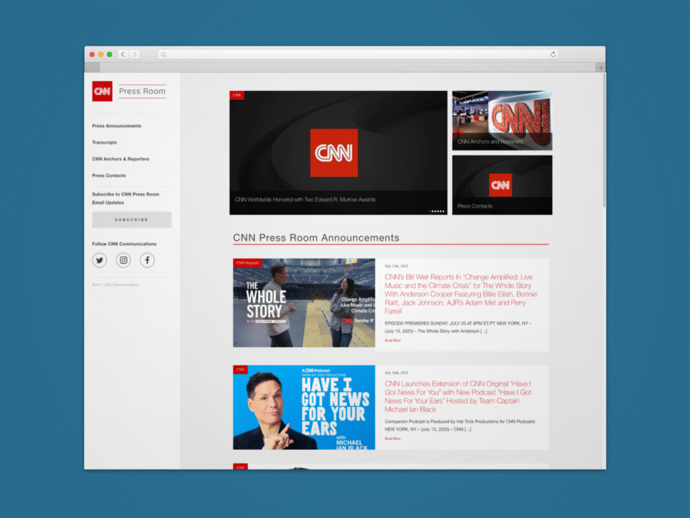Click the "July 15th, 2025" article date
690x518 pixels.
(x=396, y=266)
